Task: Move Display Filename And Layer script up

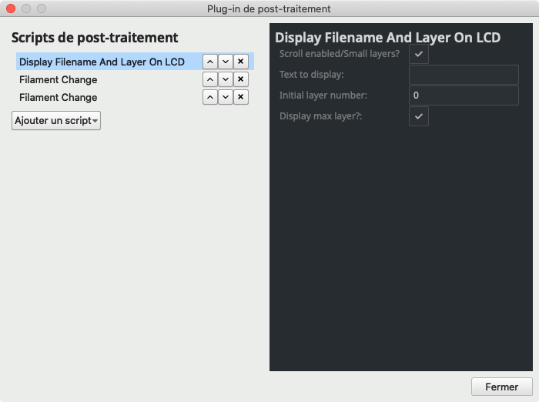Action: pyautogui.click(x=209, y=62)
